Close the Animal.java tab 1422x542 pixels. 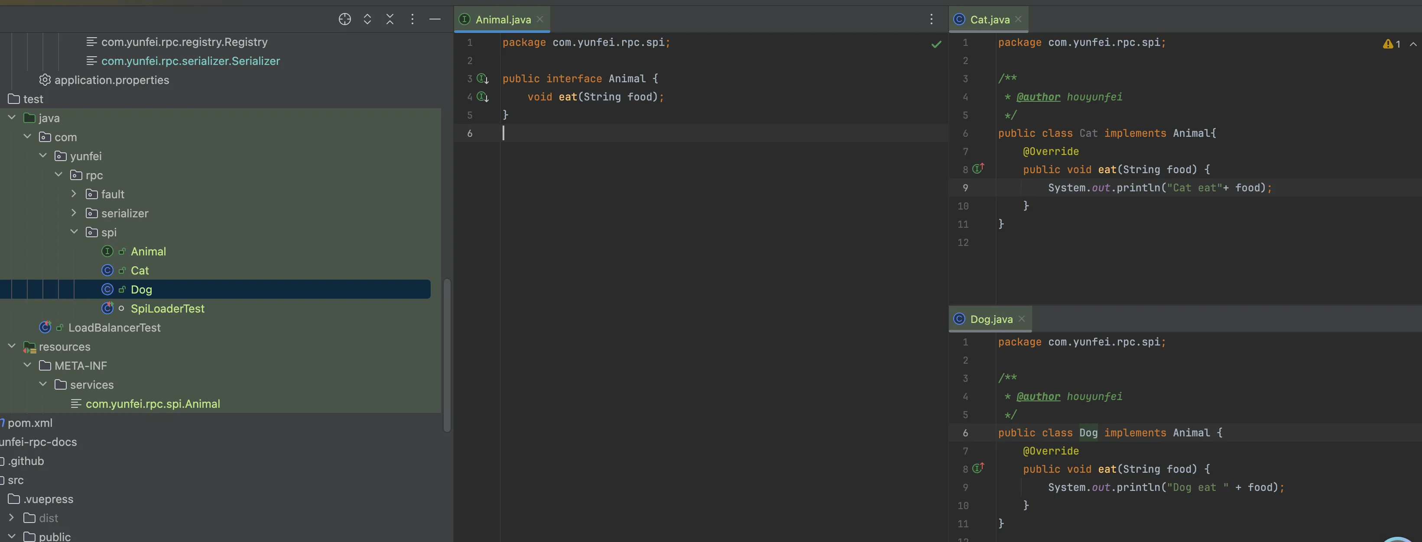(x=540, y=19)
